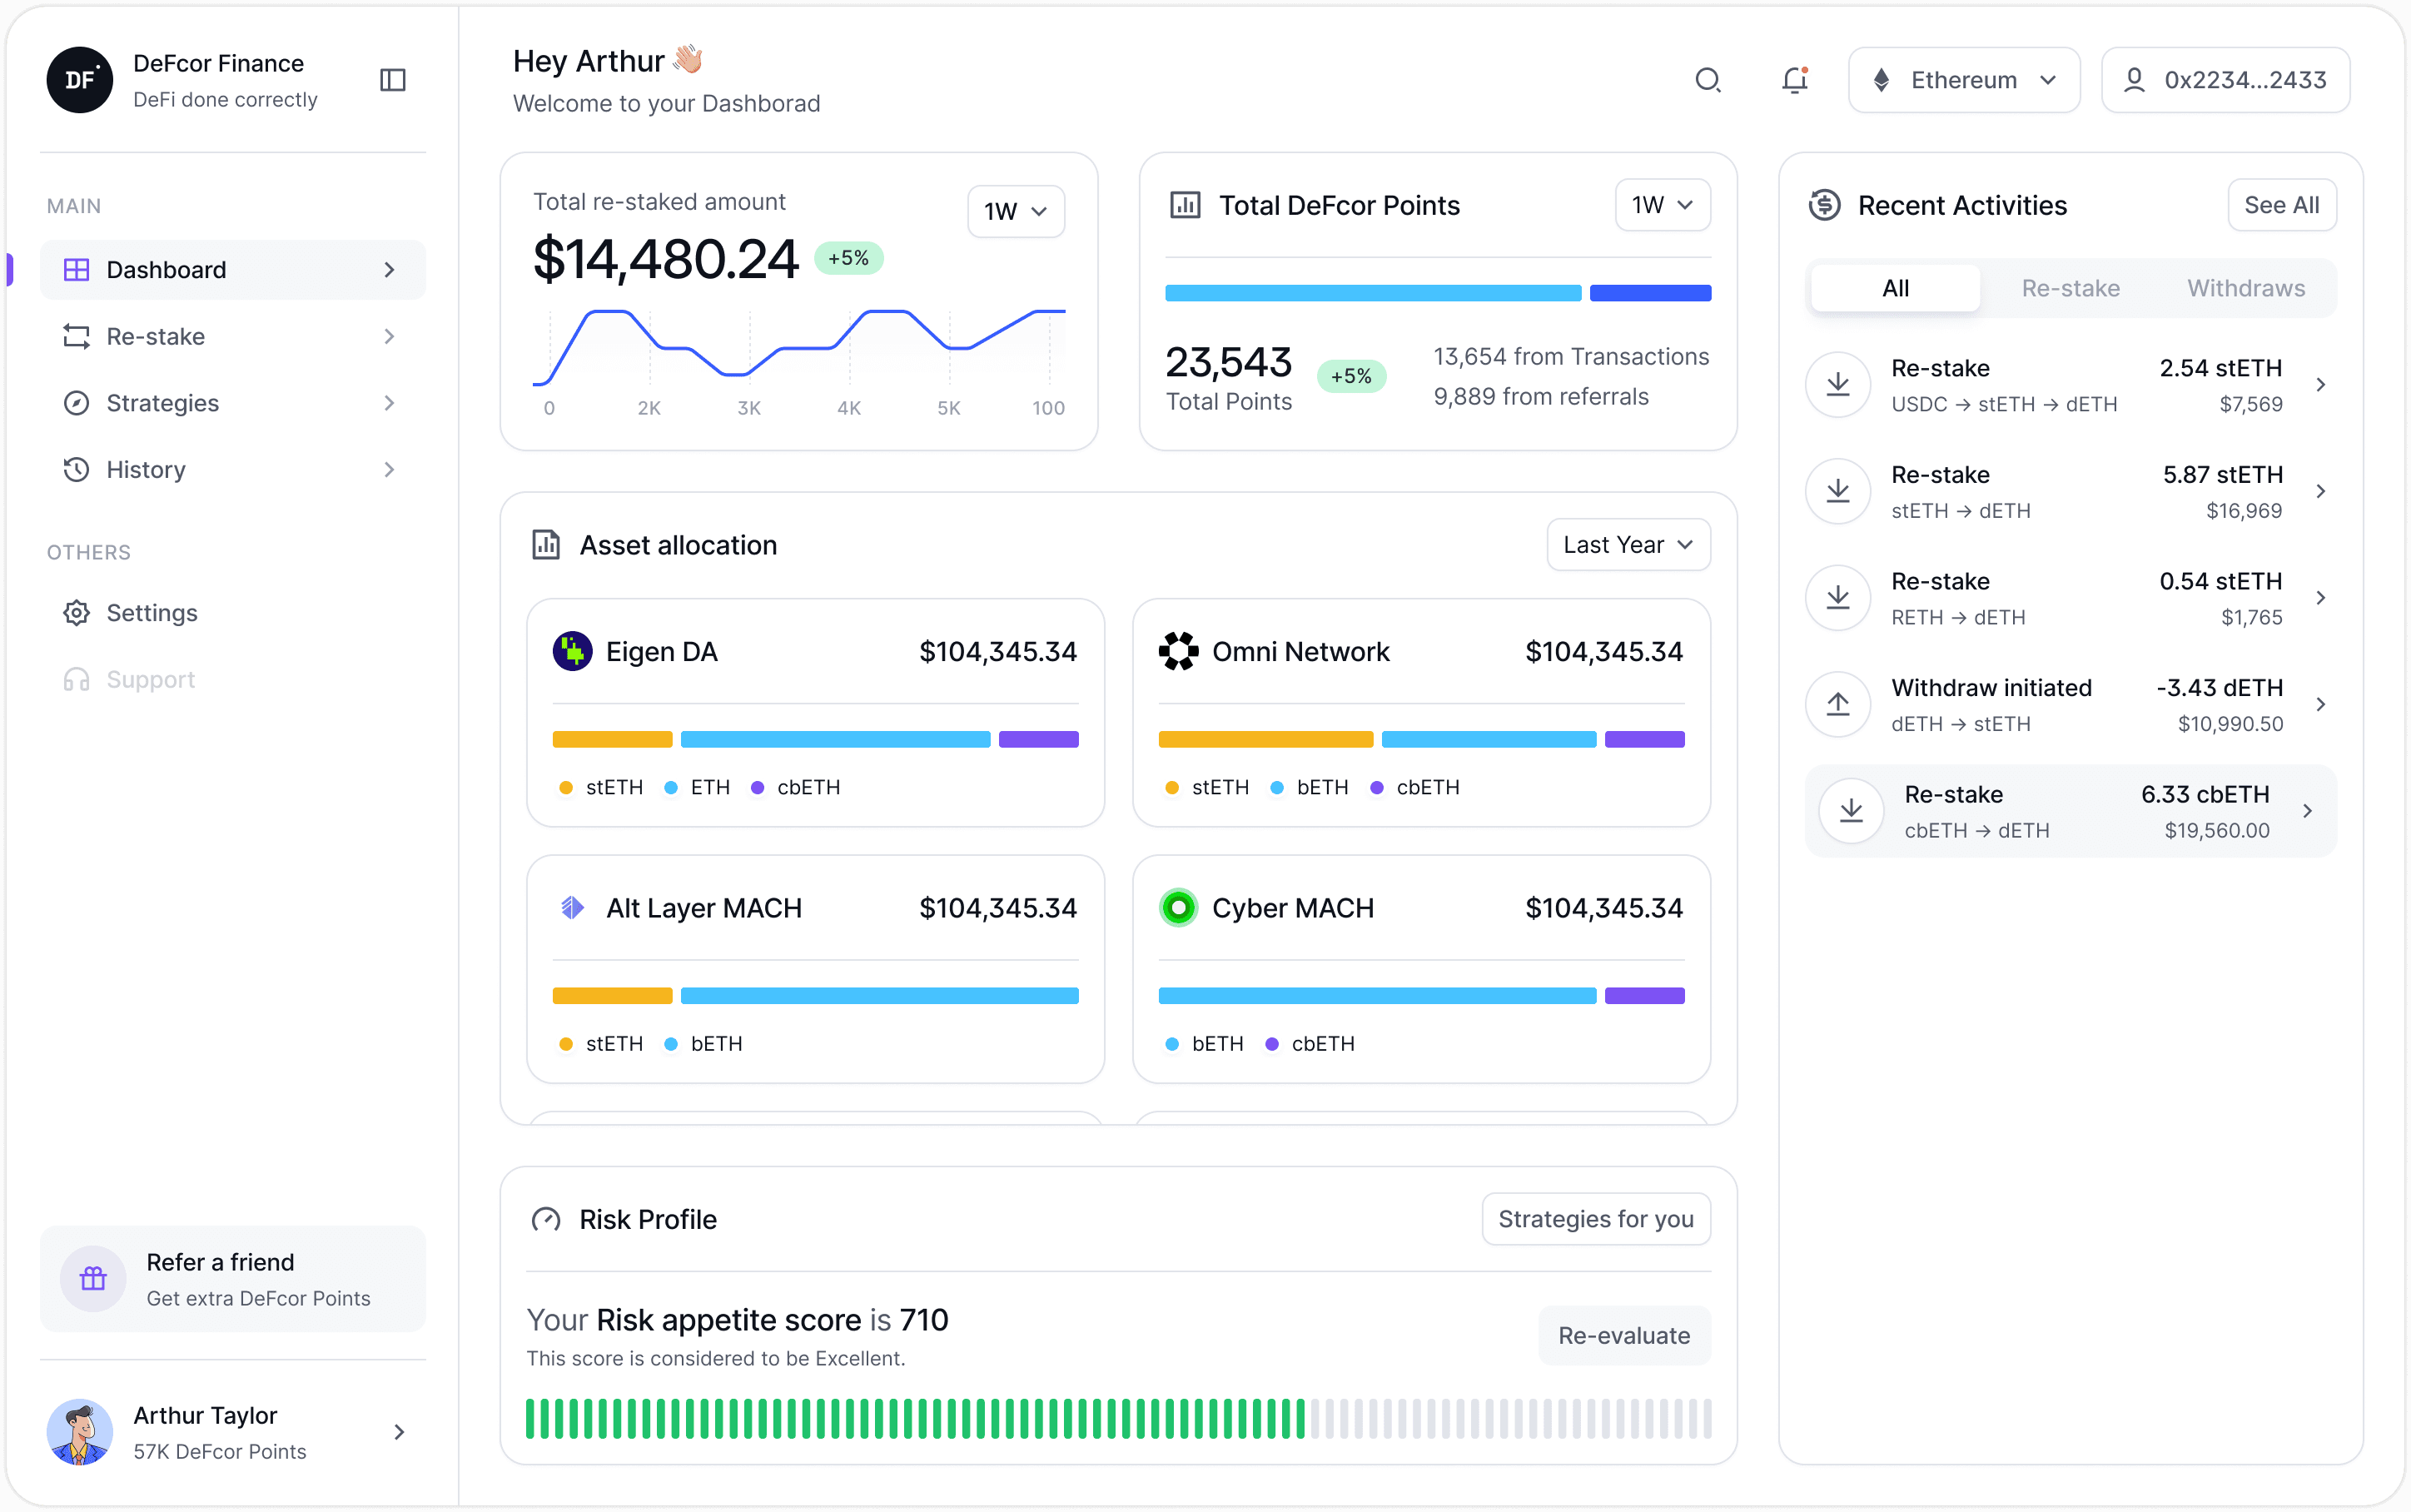Show only Re-stake activities
The image size is (2411, 1512).
[2070, 289]
